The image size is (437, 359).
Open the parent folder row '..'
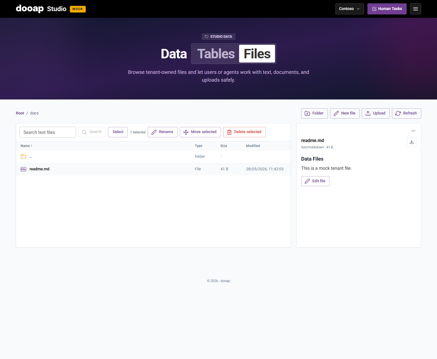point(153,157)
